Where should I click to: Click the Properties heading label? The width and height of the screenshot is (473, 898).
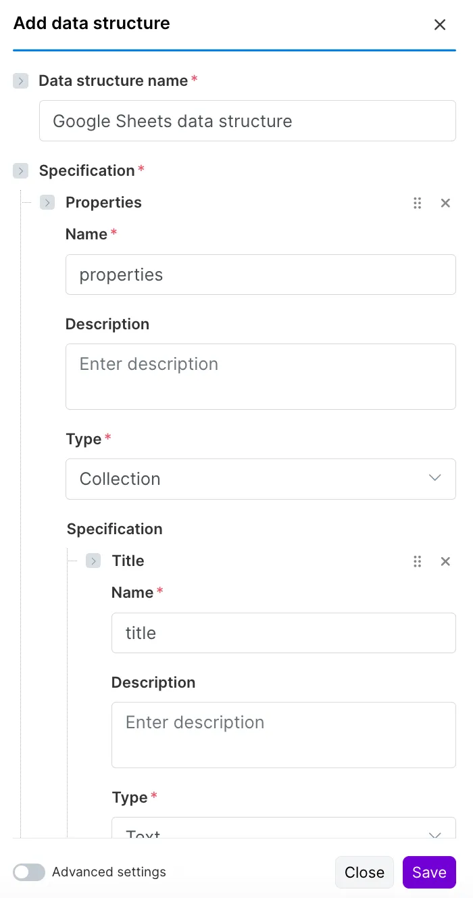point(103,202)
